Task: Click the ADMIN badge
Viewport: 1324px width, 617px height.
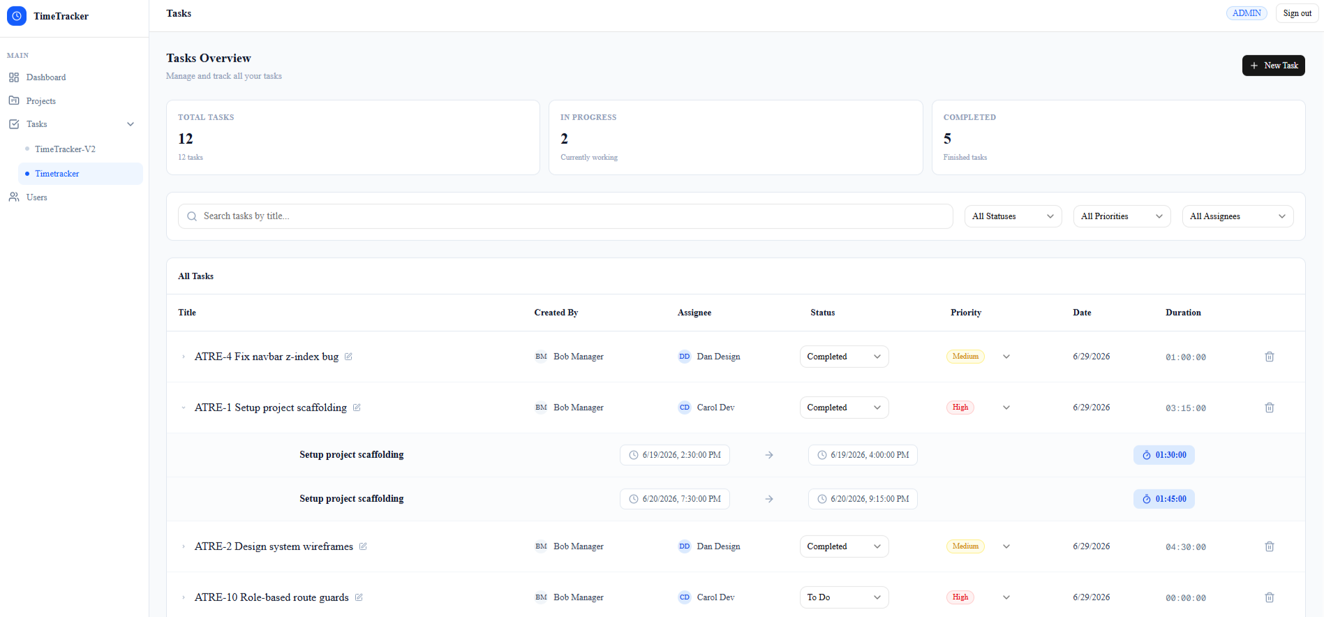Action: tap(1247, 13)
